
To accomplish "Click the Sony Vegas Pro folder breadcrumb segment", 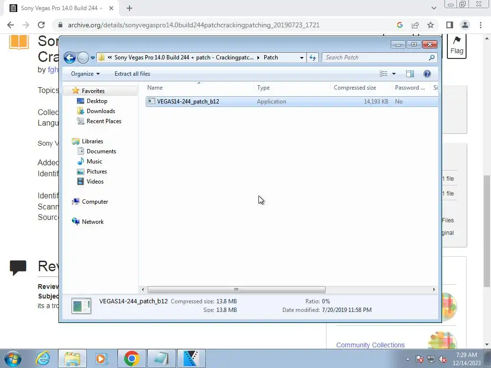I will tap(184, 57).
